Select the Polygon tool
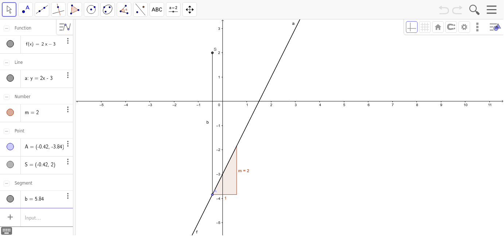Viewport: 504px width, 236px height. 75,9
